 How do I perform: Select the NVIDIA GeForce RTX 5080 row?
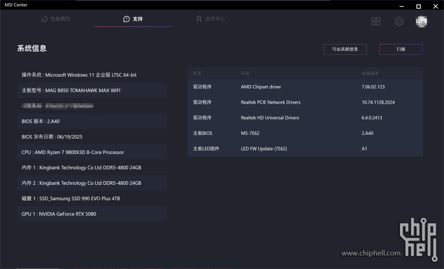(x=92, y=214)
